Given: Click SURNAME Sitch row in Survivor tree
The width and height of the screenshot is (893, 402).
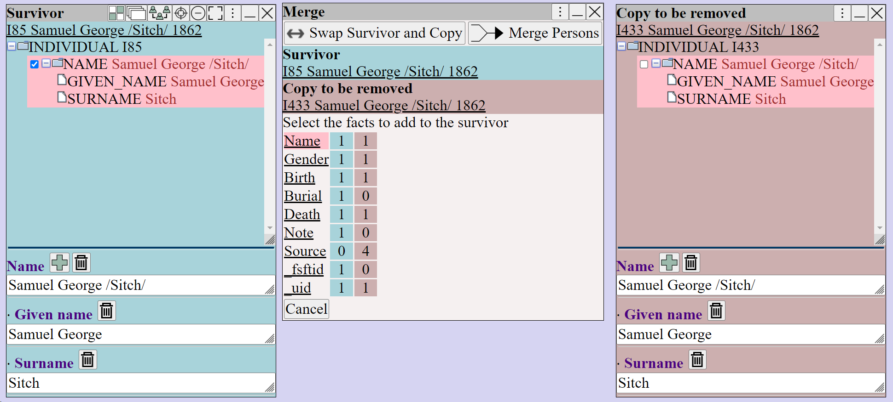Looking at the screenshot, I should pos(117,99).
